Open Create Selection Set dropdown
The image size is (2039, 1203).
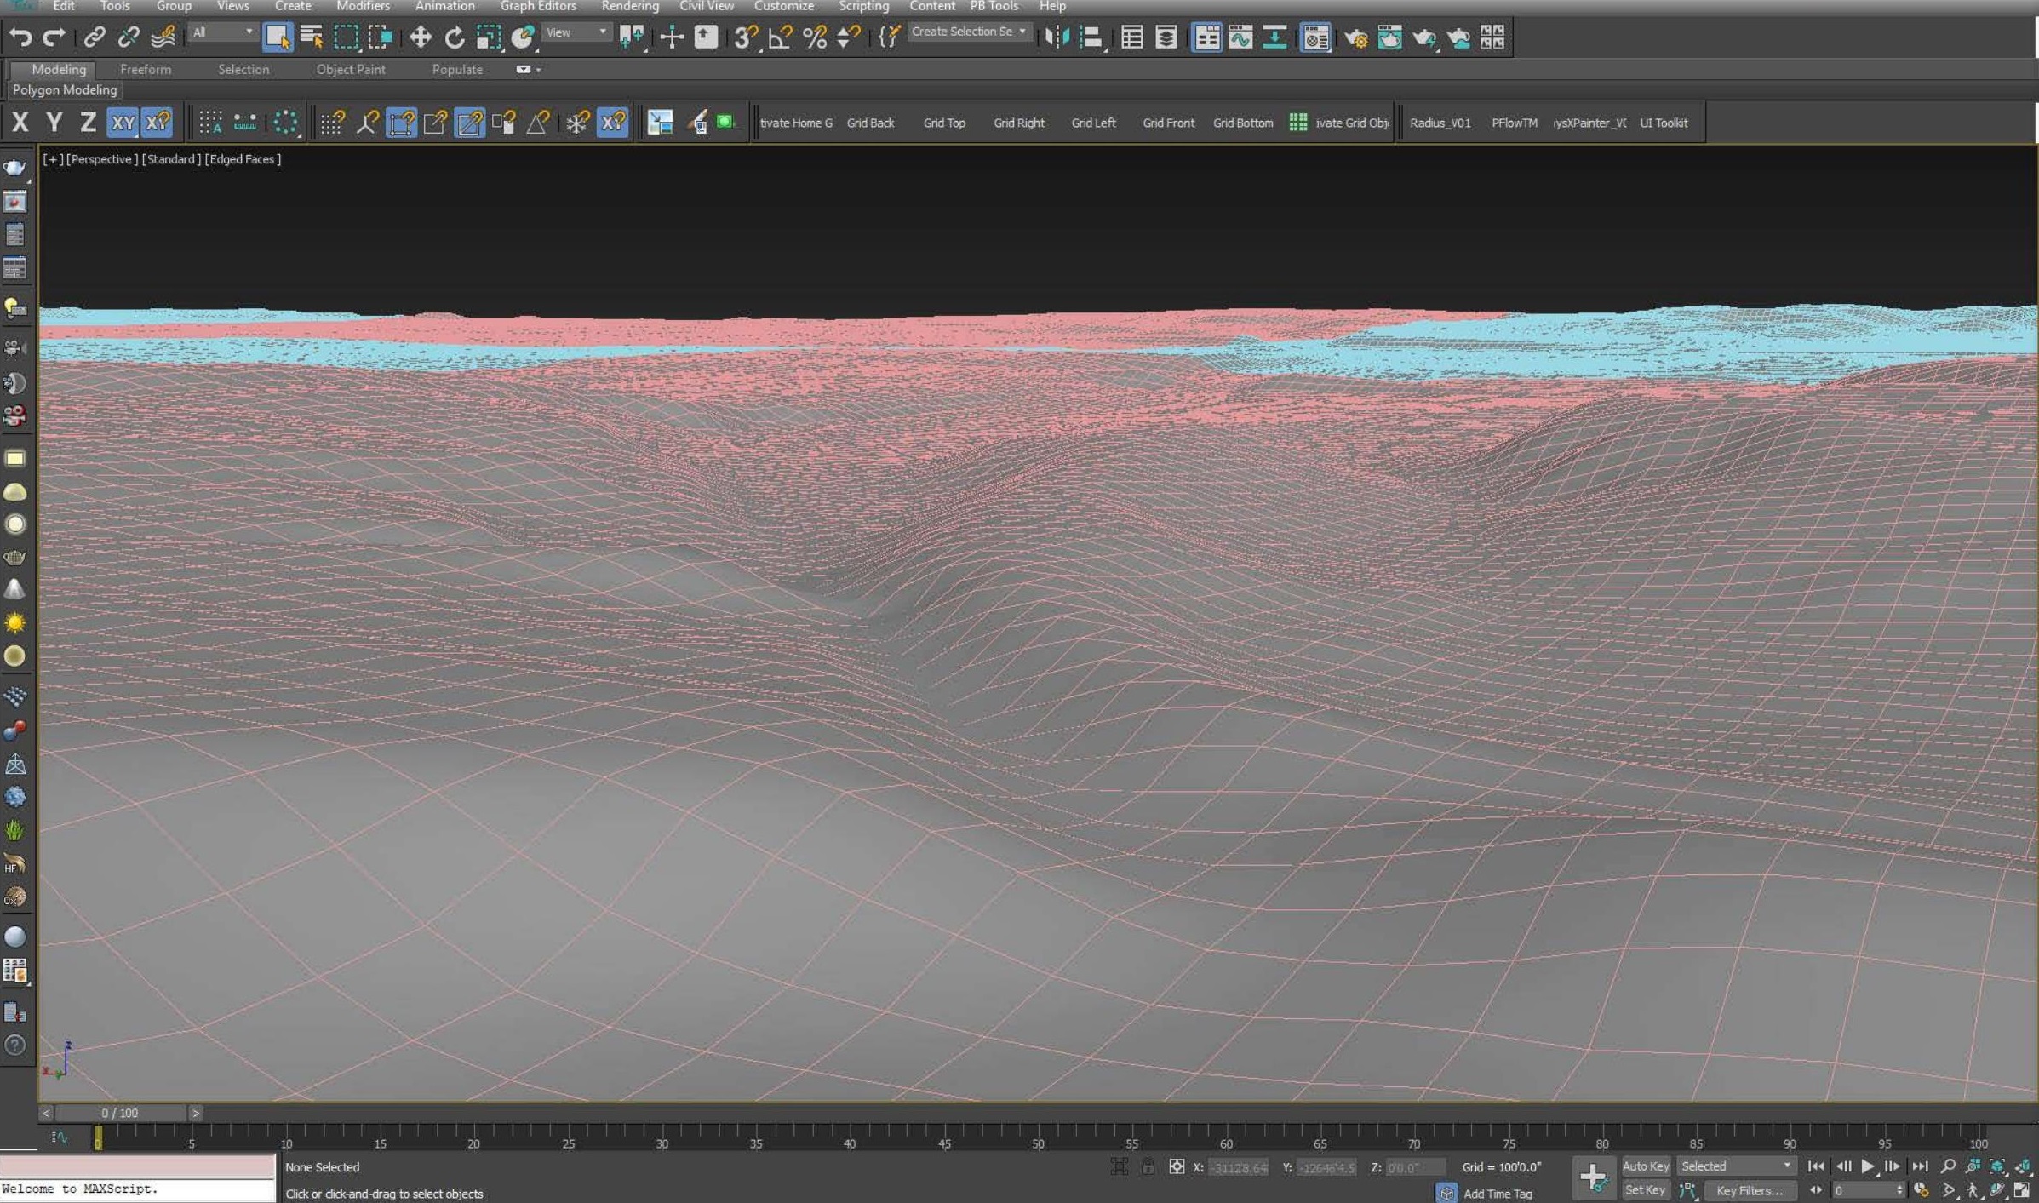click(x=969, y=32)
